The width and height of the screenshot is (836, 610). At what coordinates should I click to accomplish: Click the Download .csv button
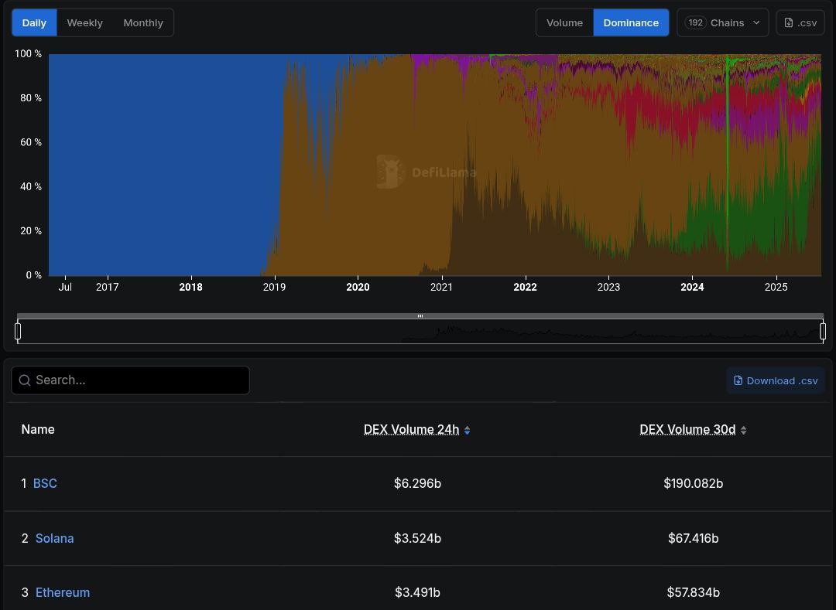point(775,380)
